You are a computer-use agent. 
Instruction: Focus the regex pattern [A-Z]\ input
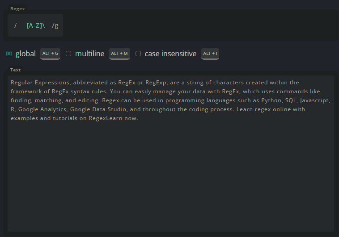[35, 25]
